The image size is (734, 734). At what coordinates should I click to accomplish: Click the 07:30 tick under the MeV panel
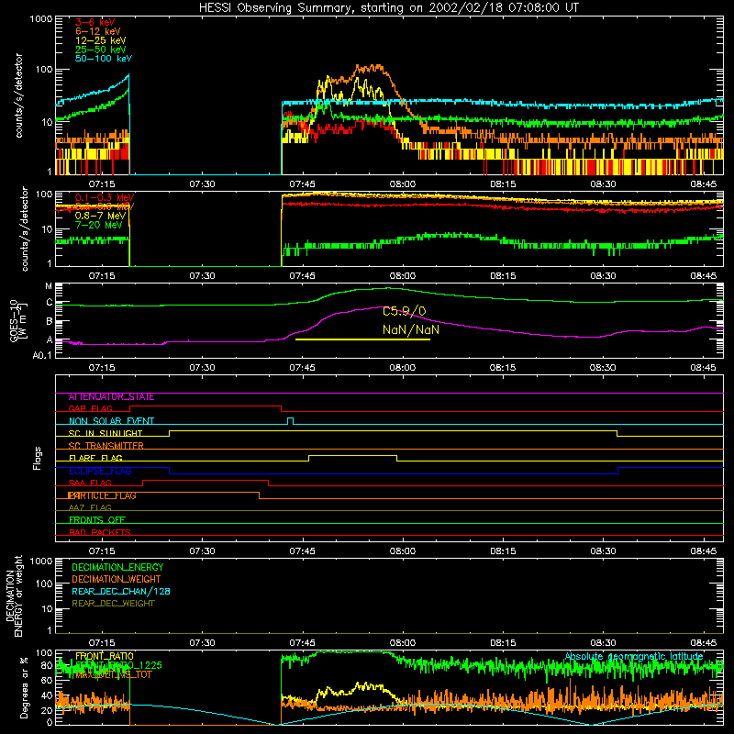coord(202,276)
